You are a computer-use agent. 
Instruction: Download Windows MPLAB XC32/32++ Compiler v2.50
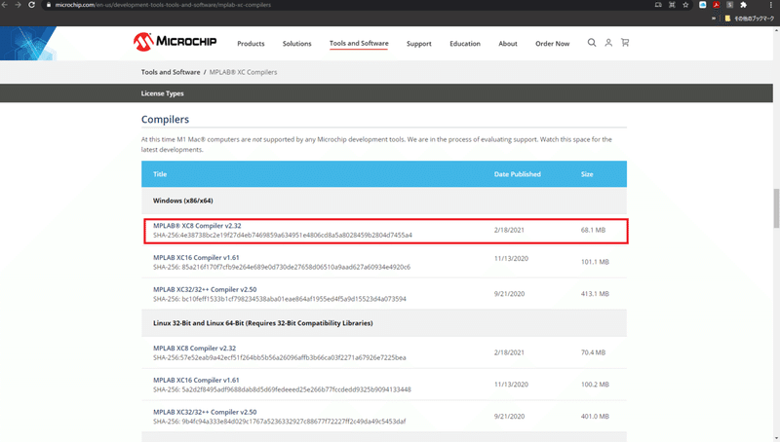pyautogui.click(x=205, y=289)
